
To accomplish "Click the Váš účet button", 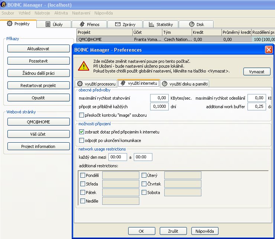I will 38,134.
